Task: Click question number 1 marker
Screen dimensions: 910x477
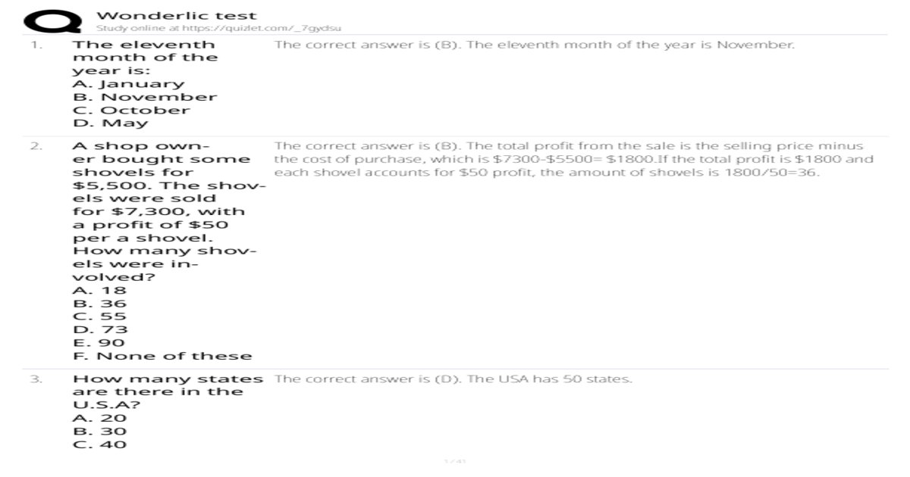Action: (36, 45)
